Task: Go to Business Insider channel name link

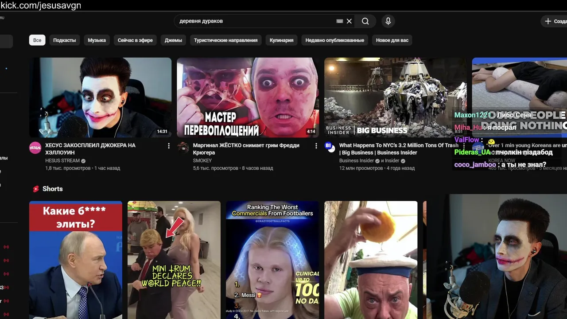Action: pyautogui.click(x=357, y=161)
